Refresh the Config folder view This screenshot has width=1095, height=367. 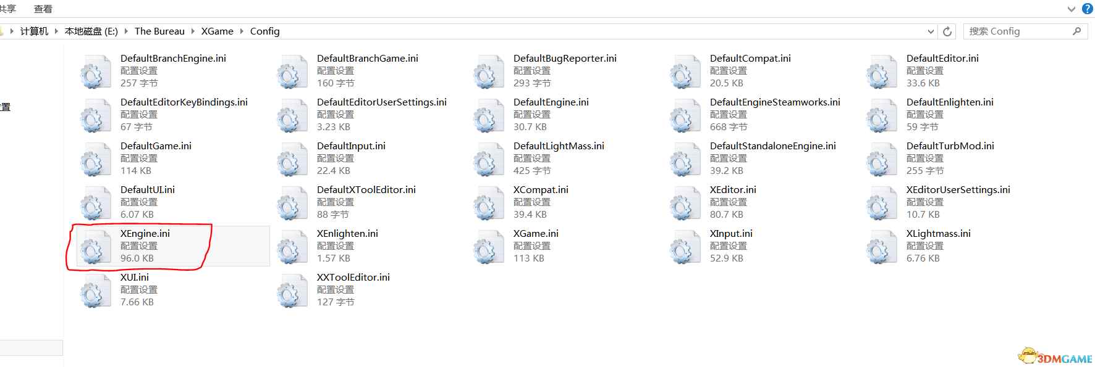coord(947,31)
